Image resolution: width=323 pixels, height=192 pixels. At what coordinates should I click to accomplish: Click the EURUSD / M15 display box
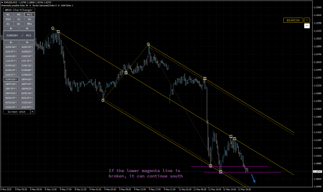(x=19, y=36)
